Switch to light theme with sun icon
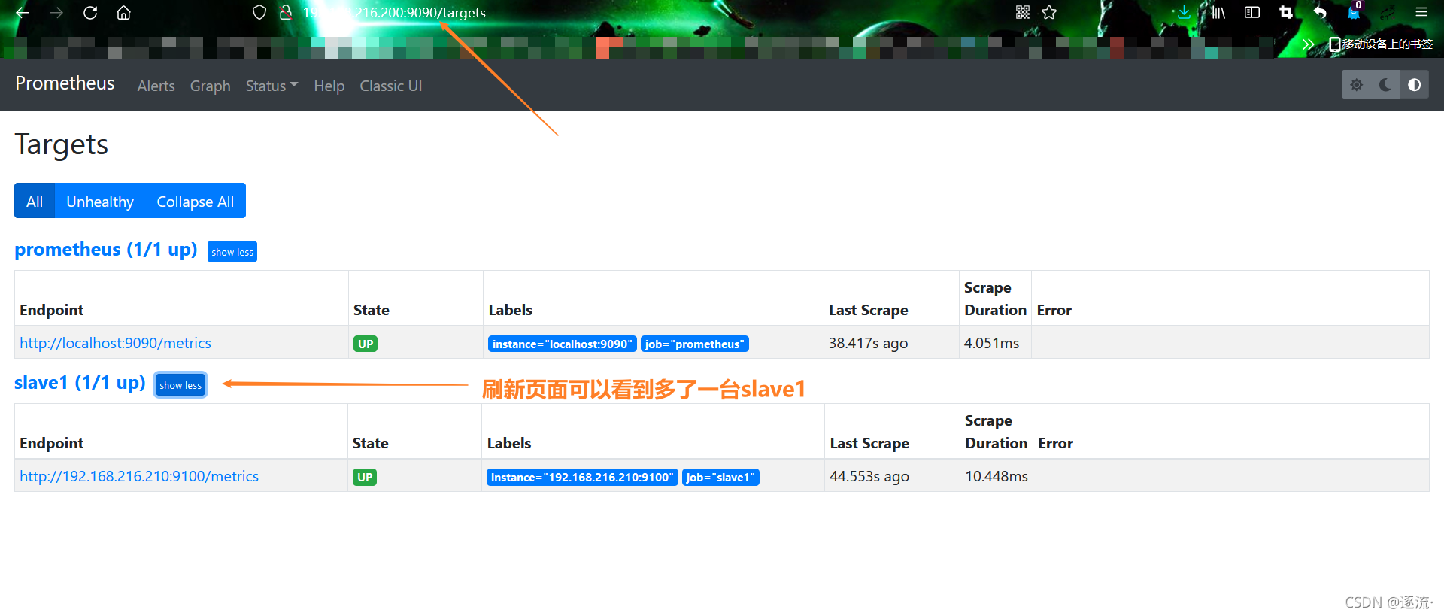 click(1357, 85)
